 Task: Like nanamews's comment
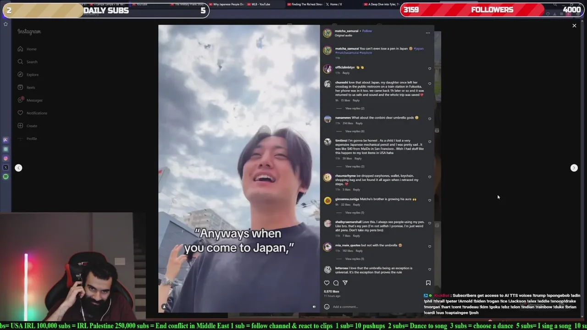click(430, 119)
